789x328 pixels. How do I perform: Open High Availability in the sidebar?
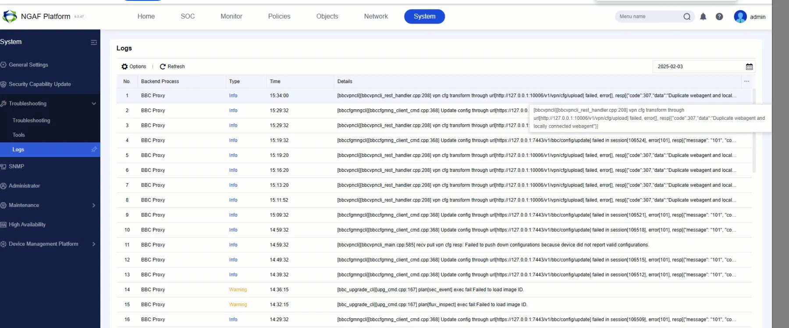click(x=27, y=225)
